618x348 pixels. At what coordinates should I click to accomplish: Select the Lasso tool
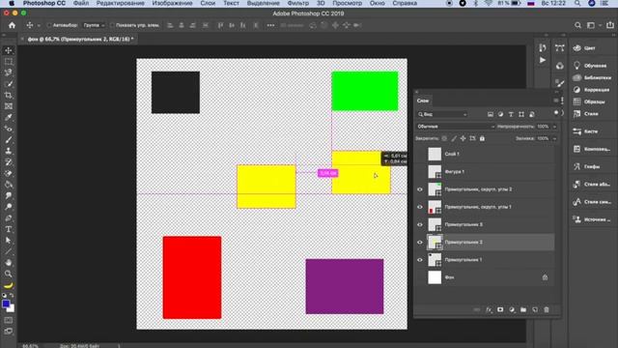[x=9, y=72]
